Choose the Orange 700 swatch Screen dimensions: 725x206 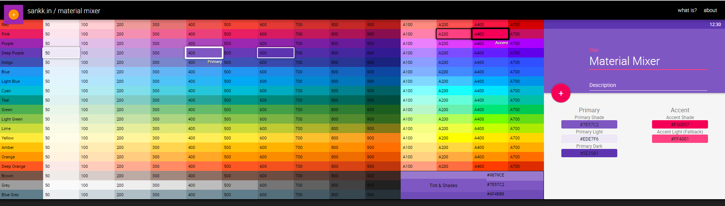(x=311, y=157)
